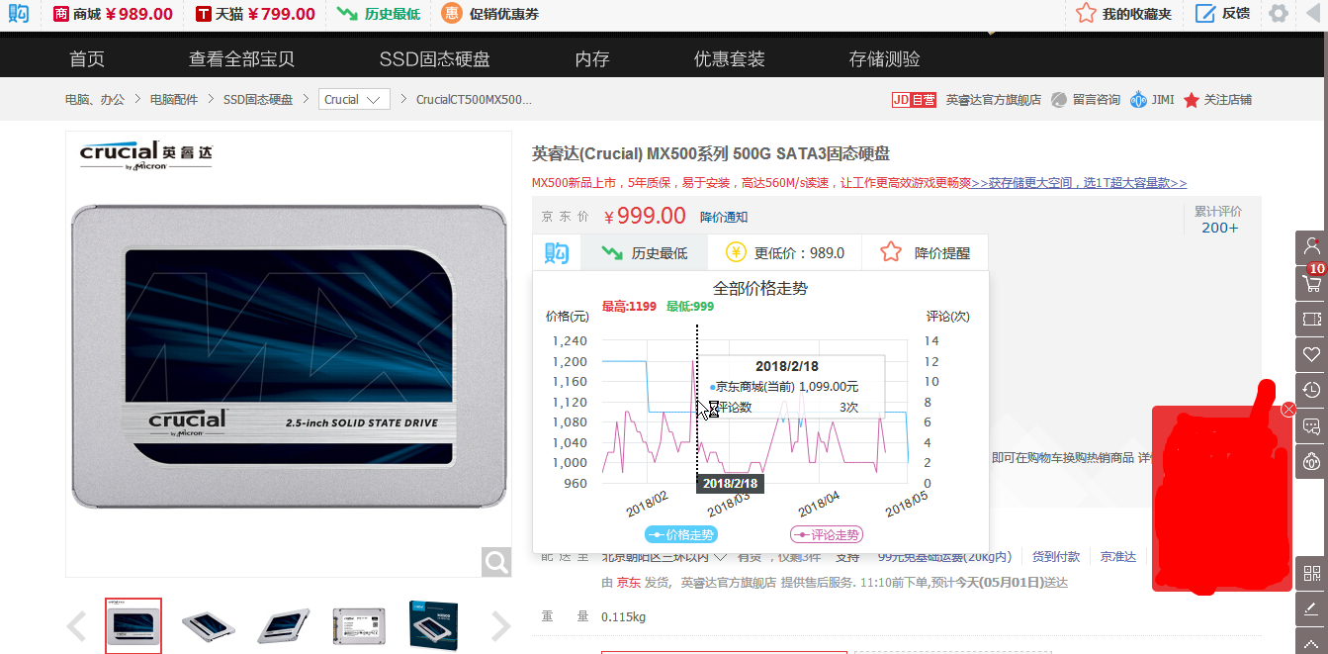Click the magnifier zoom icon on product image
Screen dimensions: 1328x654
[x=496, y=562]
